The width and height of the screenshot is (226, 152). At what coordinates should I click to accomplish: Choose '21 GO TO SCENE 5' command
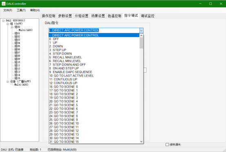pos(94,105)
